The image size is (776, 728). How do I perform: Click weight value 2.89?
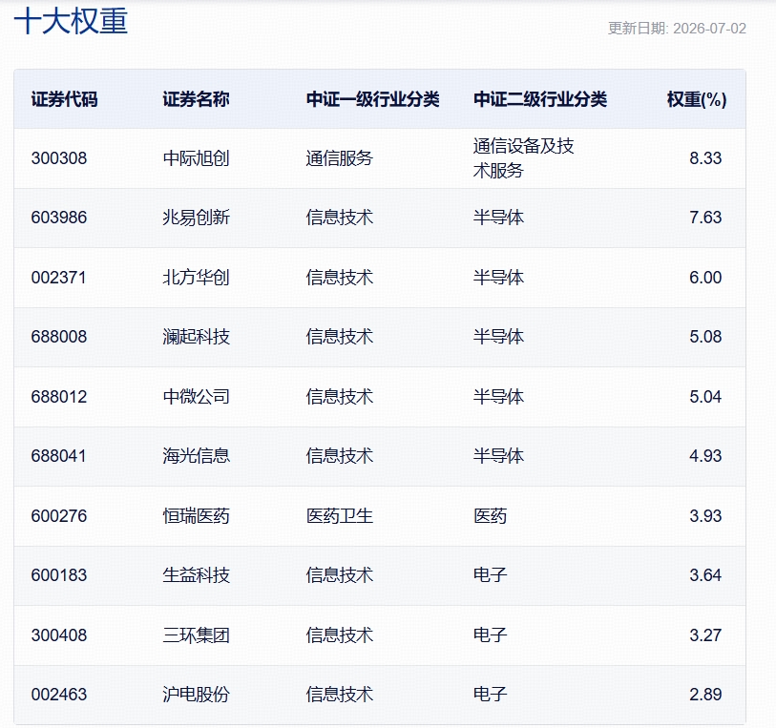click(705, 695)
